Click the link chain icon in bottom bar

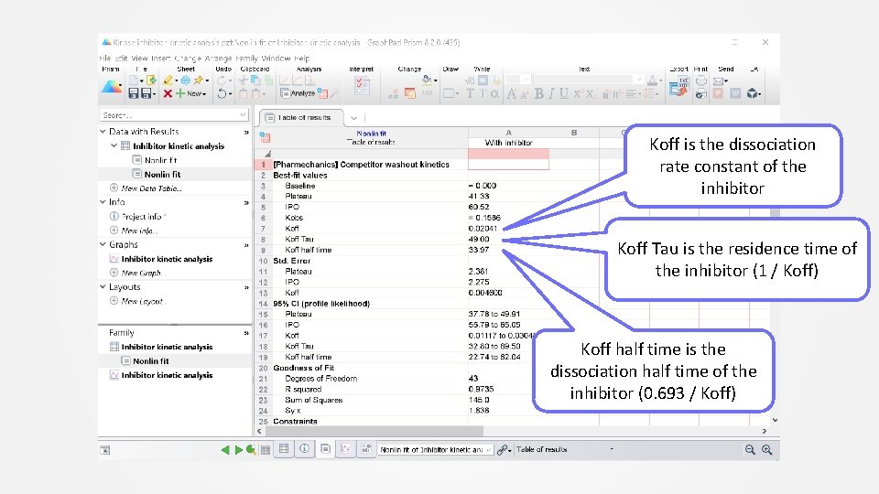point(503,449)
